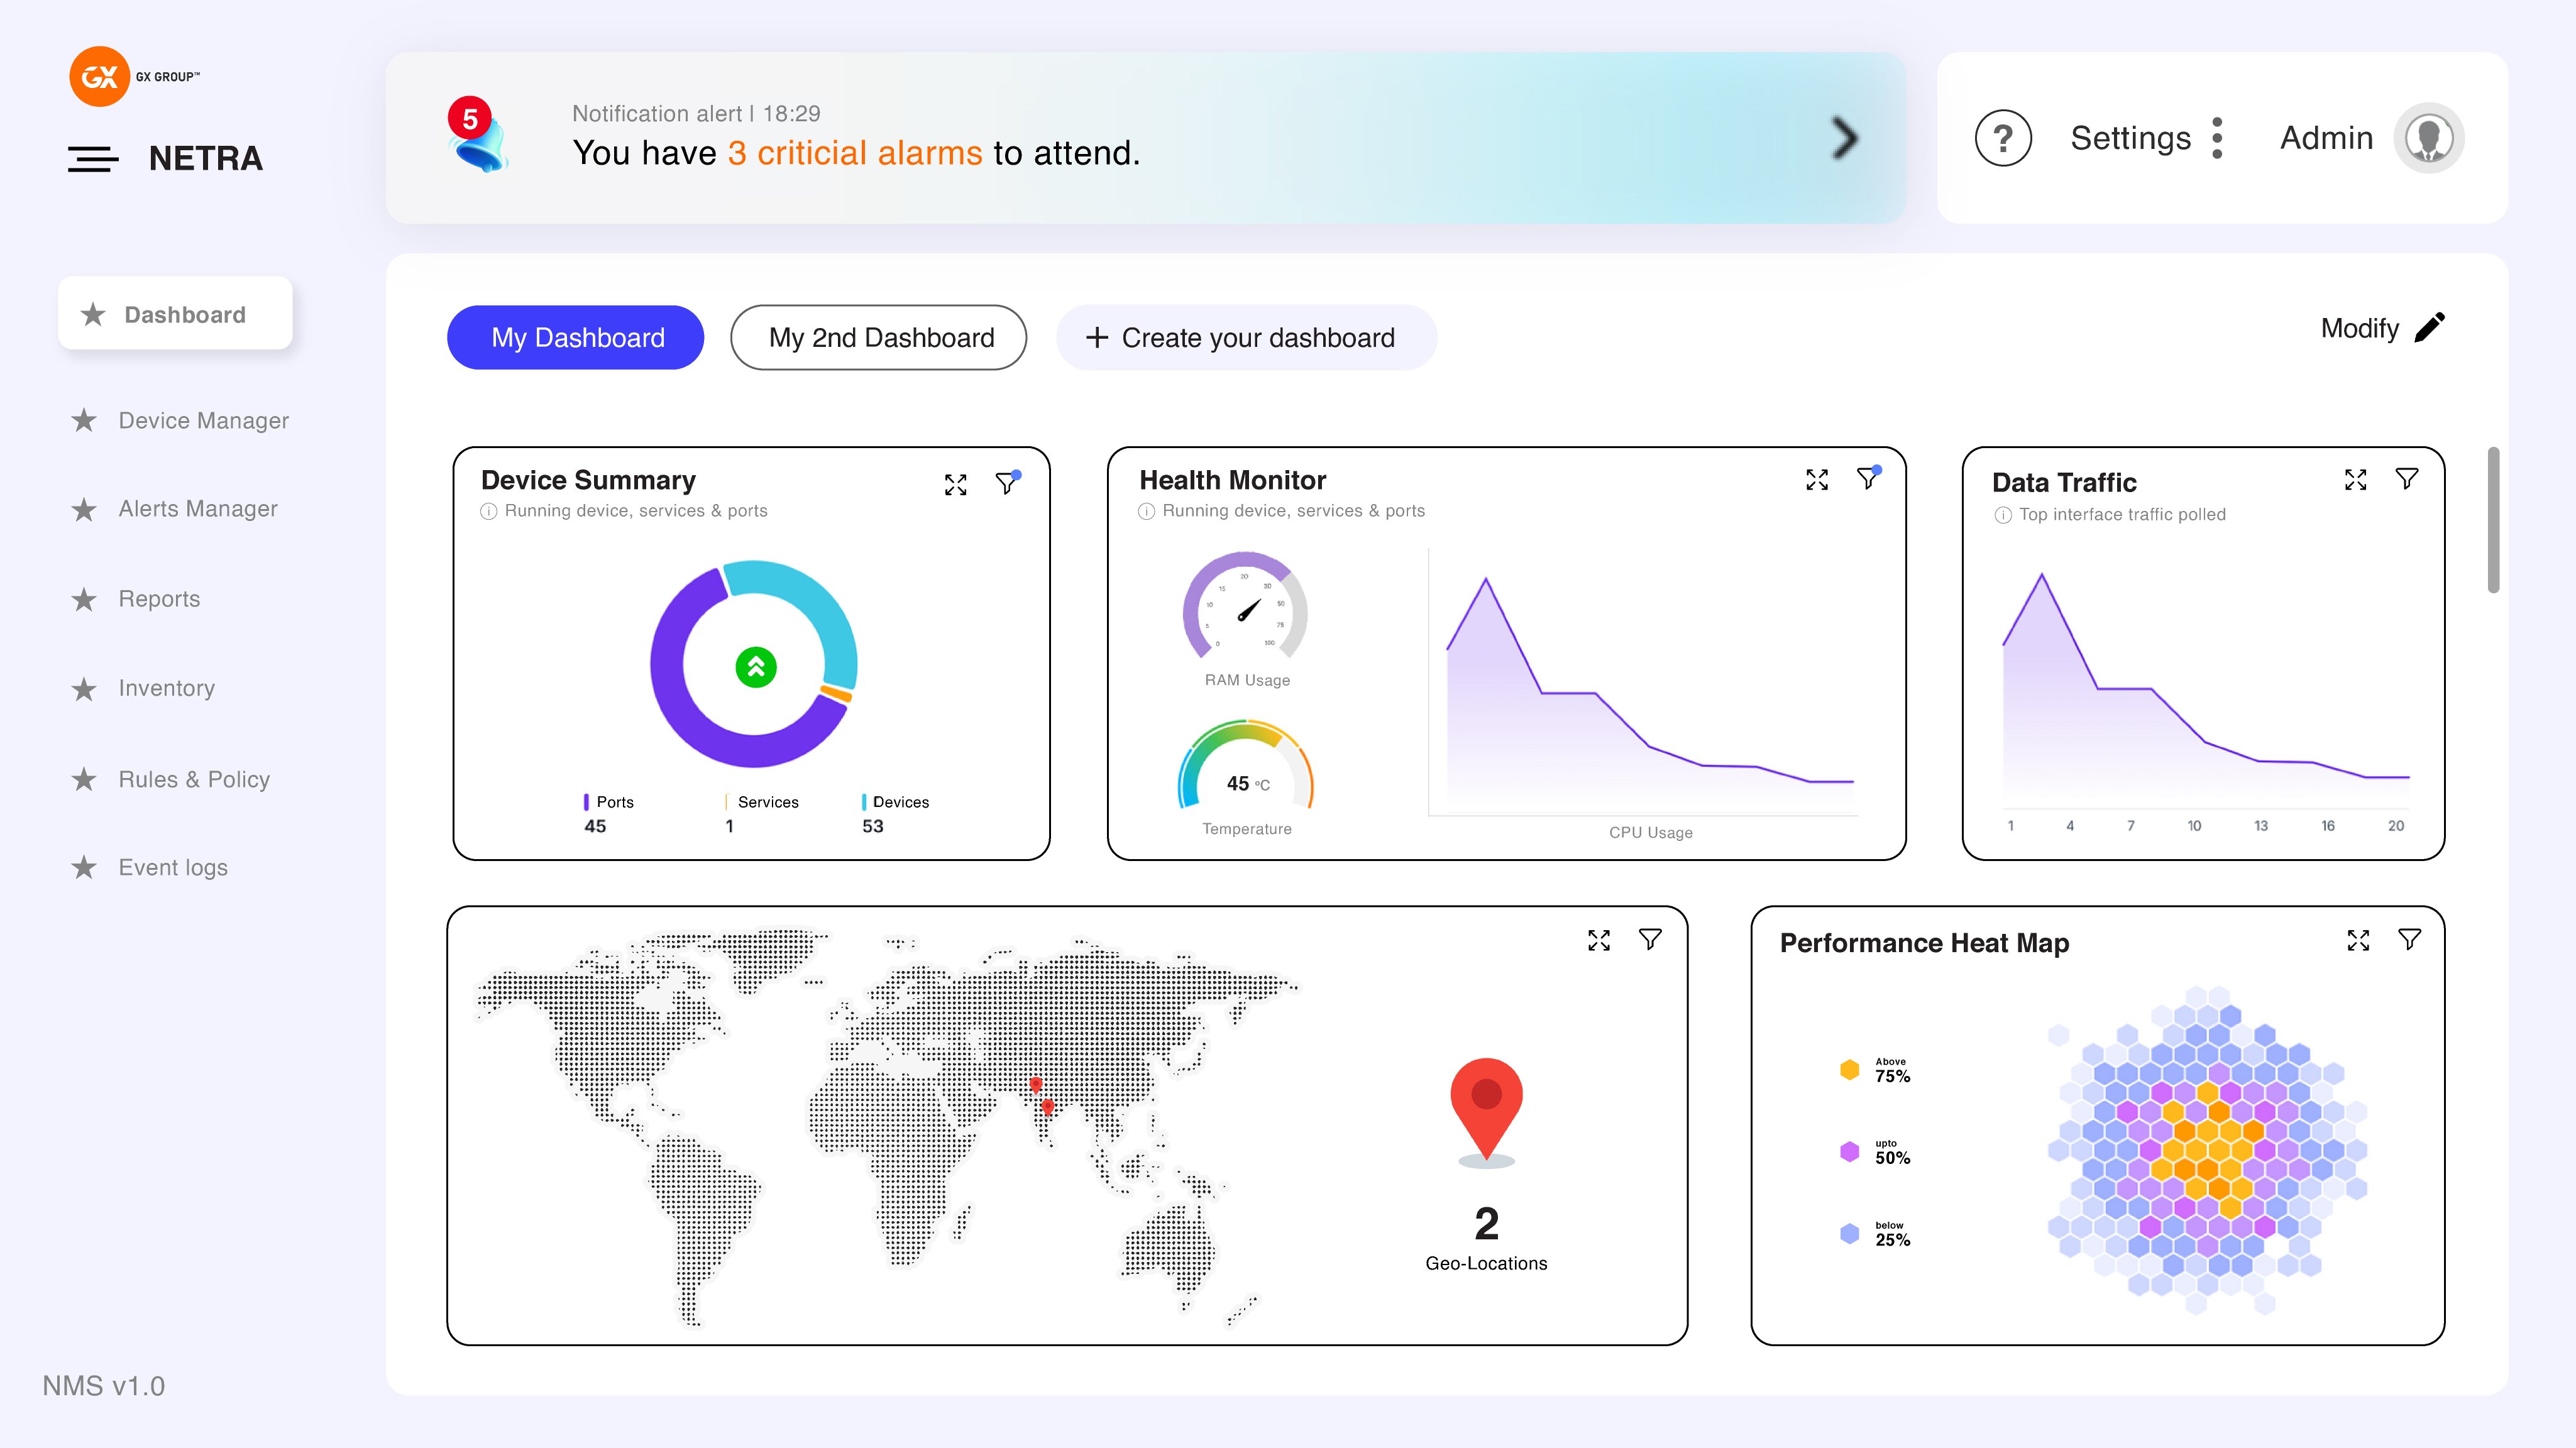Viewport: 2576px width, 1448px height.
Task: Click the red Geo-Locations pin marker
Action: pos(1486,1112)
